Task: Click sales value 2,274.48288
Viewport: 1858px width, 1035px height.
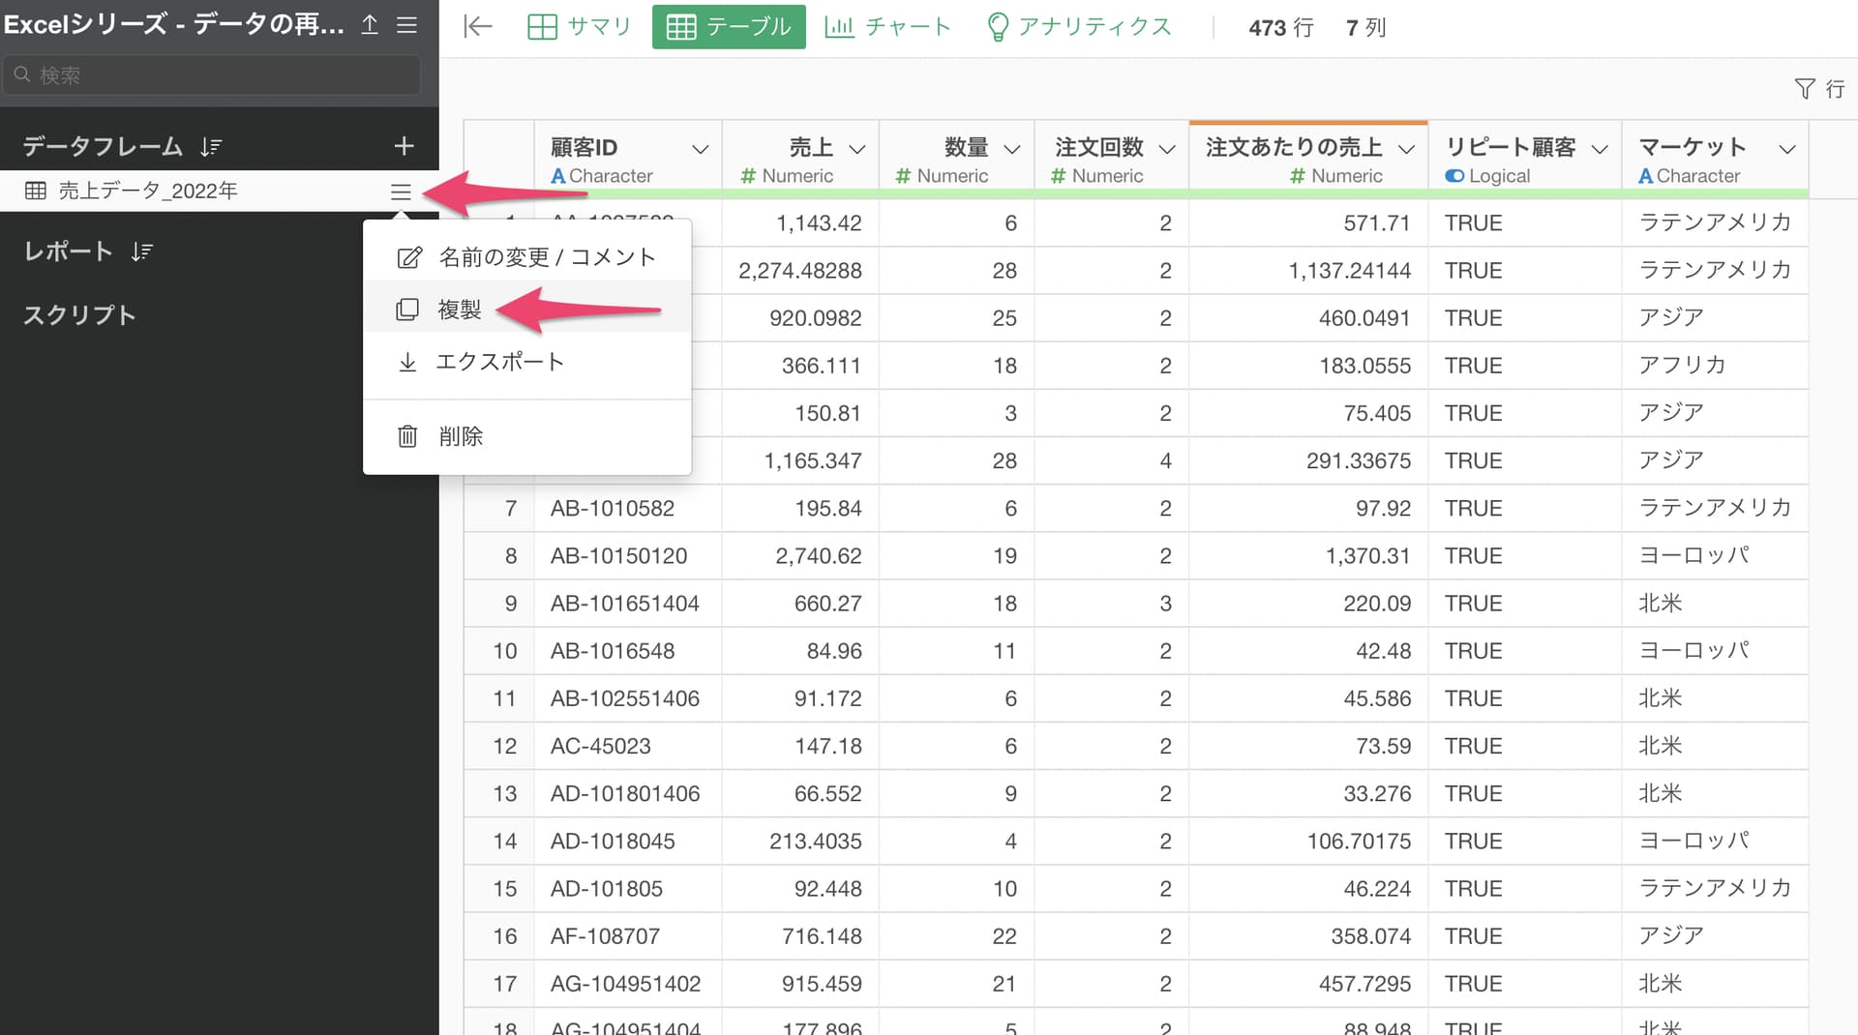Action: (x=800, y=270)
